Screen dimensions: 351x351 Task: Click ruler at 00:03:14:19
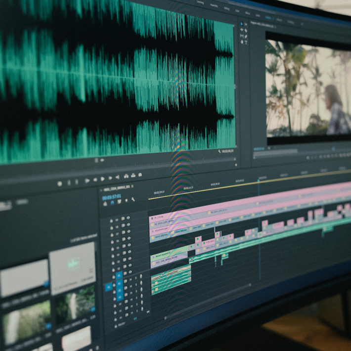coord(188,188)
